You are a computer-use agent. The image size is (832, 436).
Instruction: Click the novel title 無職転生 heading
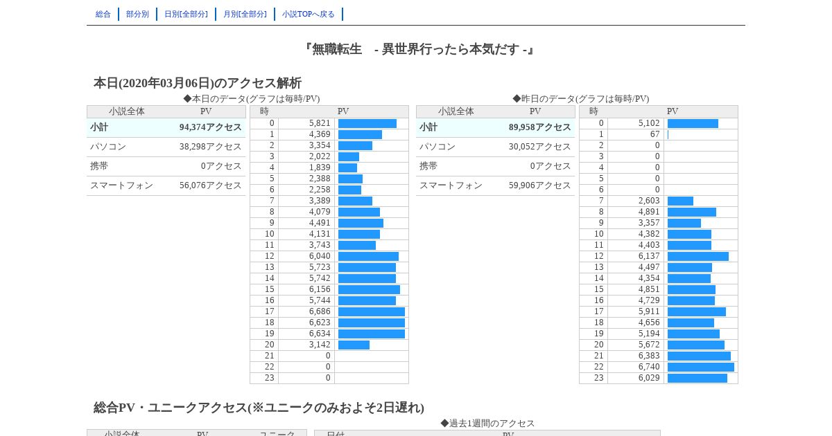coord(419,49)
